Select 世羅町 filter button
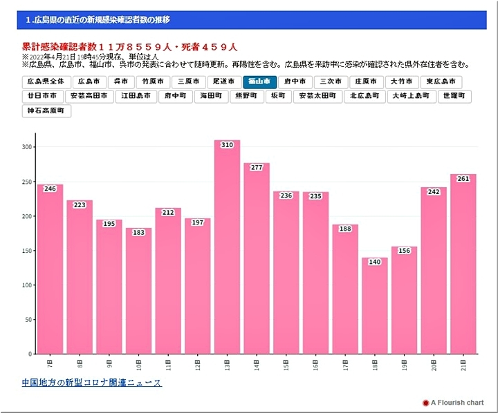The image size is (498, 413). tap(455, 97)
